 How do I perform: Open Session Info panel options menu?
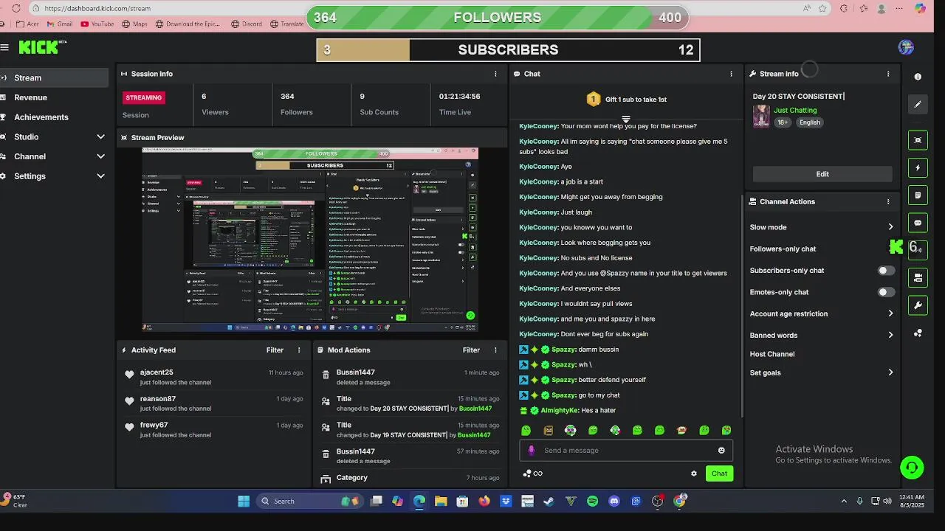(x=495, y=74)
